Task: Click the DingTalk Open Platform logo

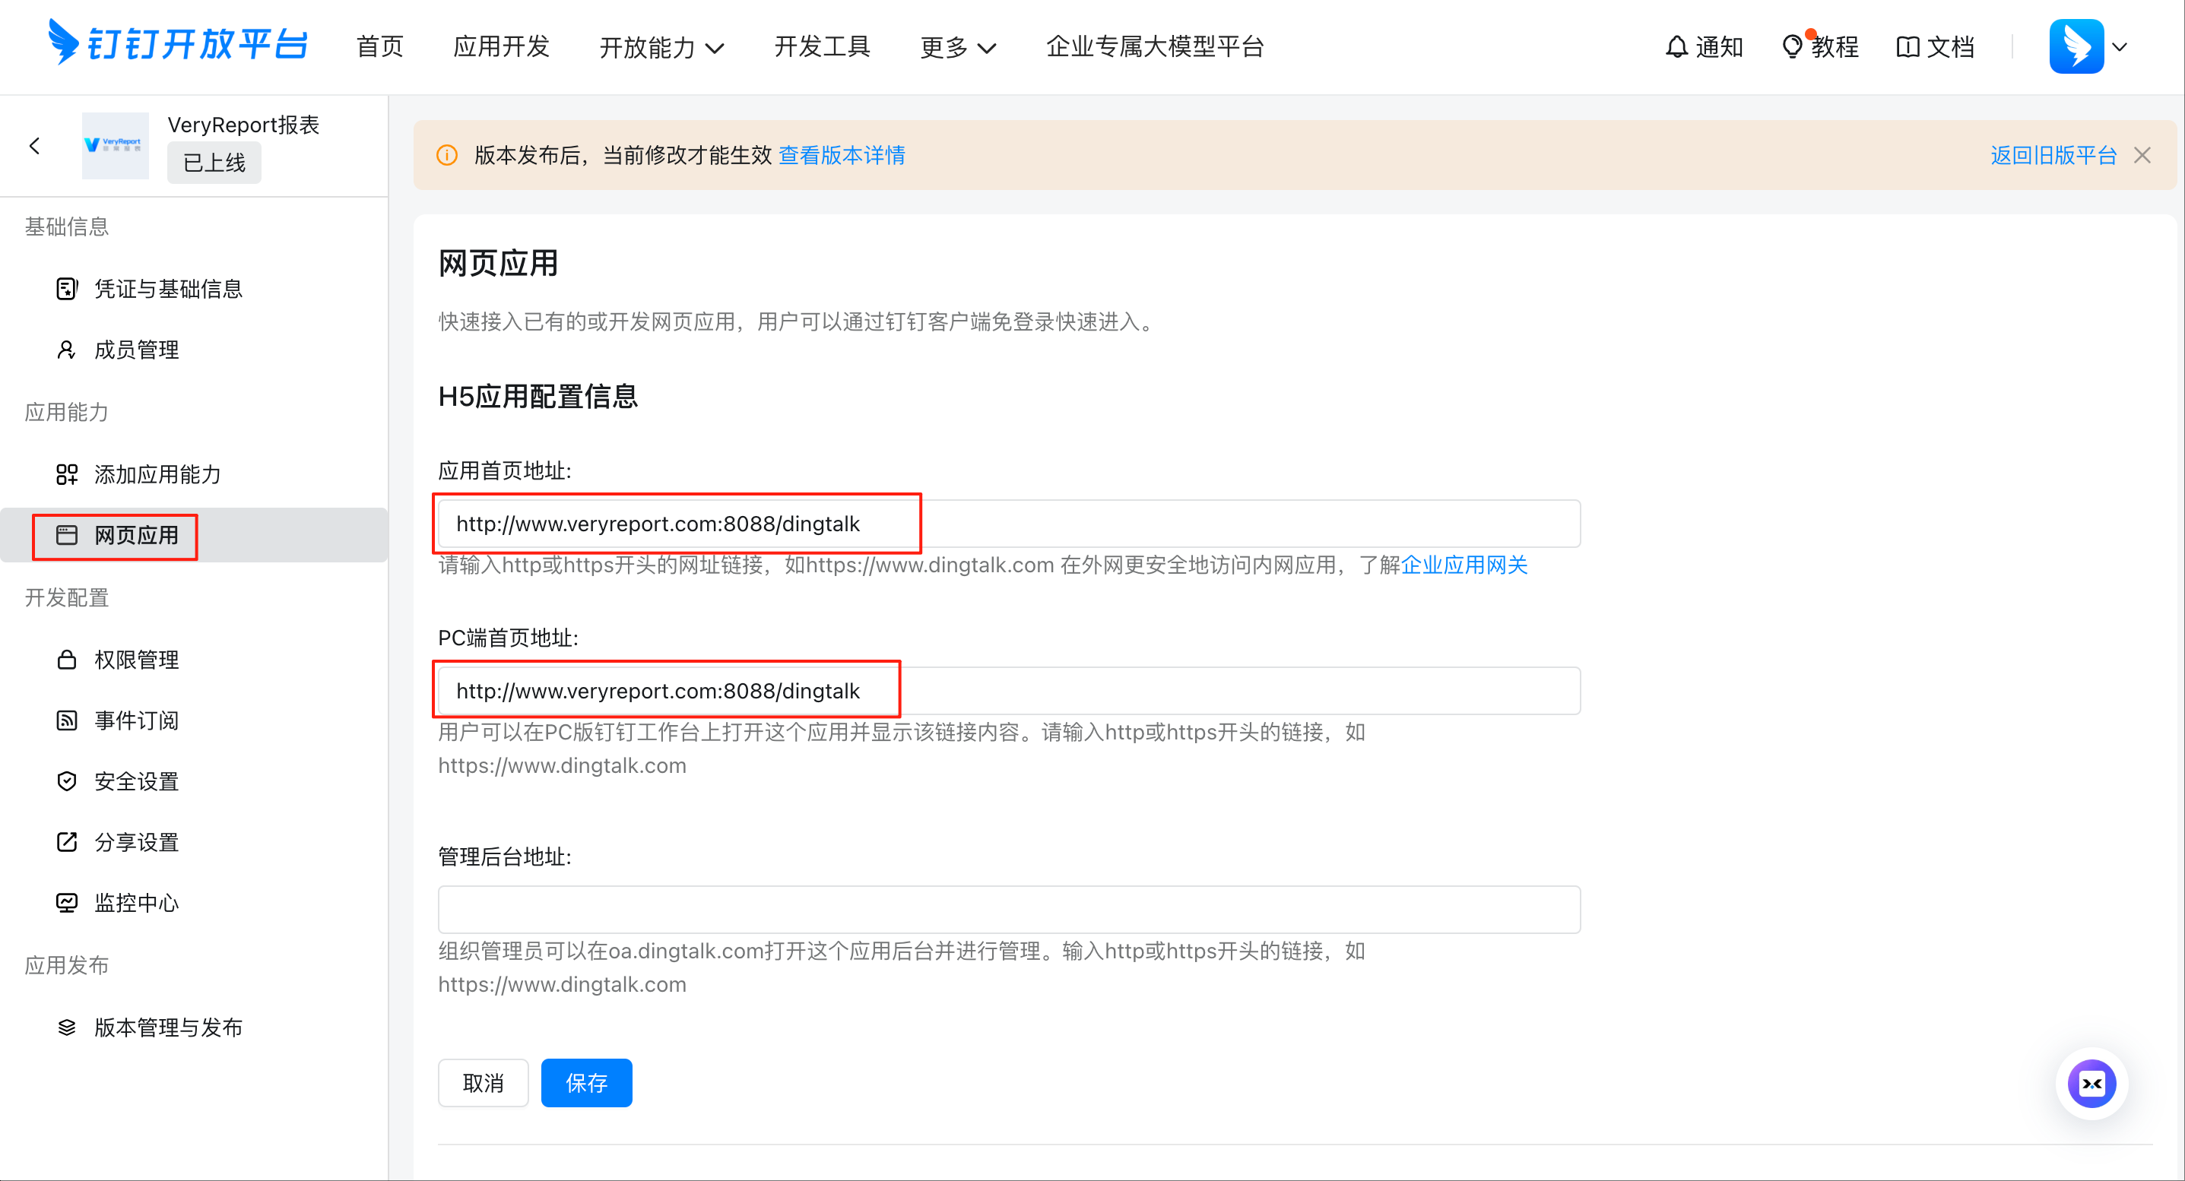Action: [177, 44]
